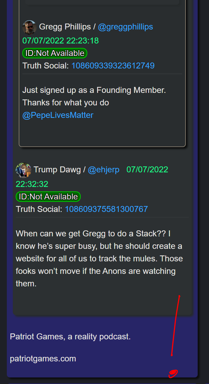Click the Gregg Phillips display name
Screen dimensions: 209x384
pos(65,27)
